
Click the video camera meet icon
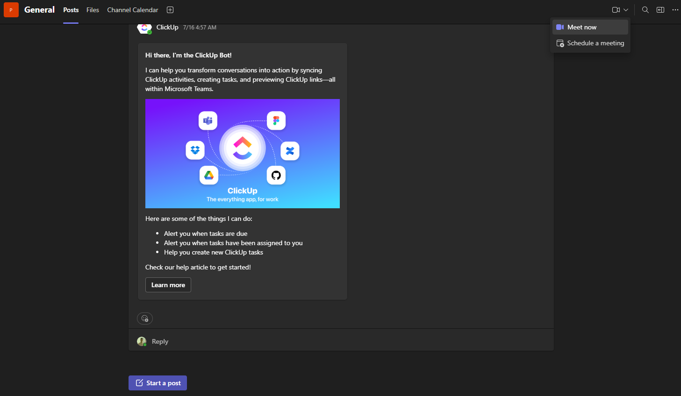click(616, 10)
